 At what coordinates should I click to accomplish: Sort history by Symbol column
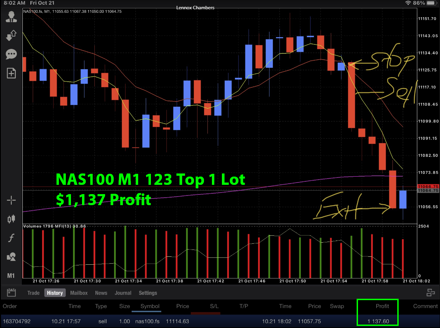[150, 306]
